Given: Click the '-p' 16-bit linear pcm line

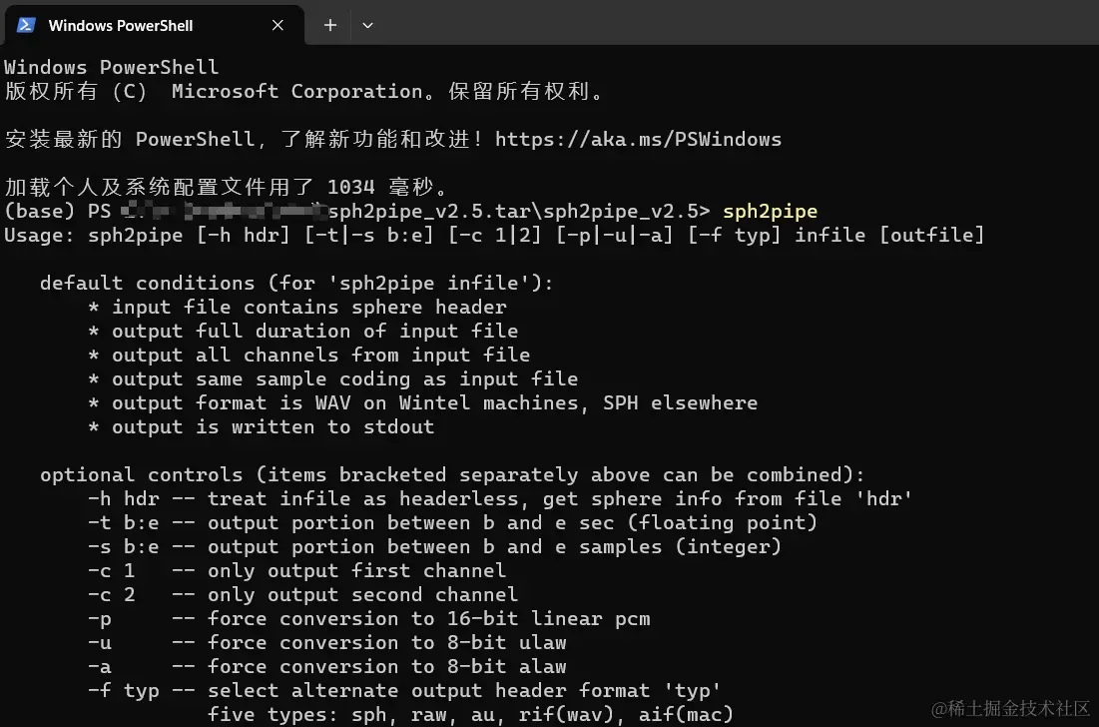Looking at the screenshot, I should point(368,618).
